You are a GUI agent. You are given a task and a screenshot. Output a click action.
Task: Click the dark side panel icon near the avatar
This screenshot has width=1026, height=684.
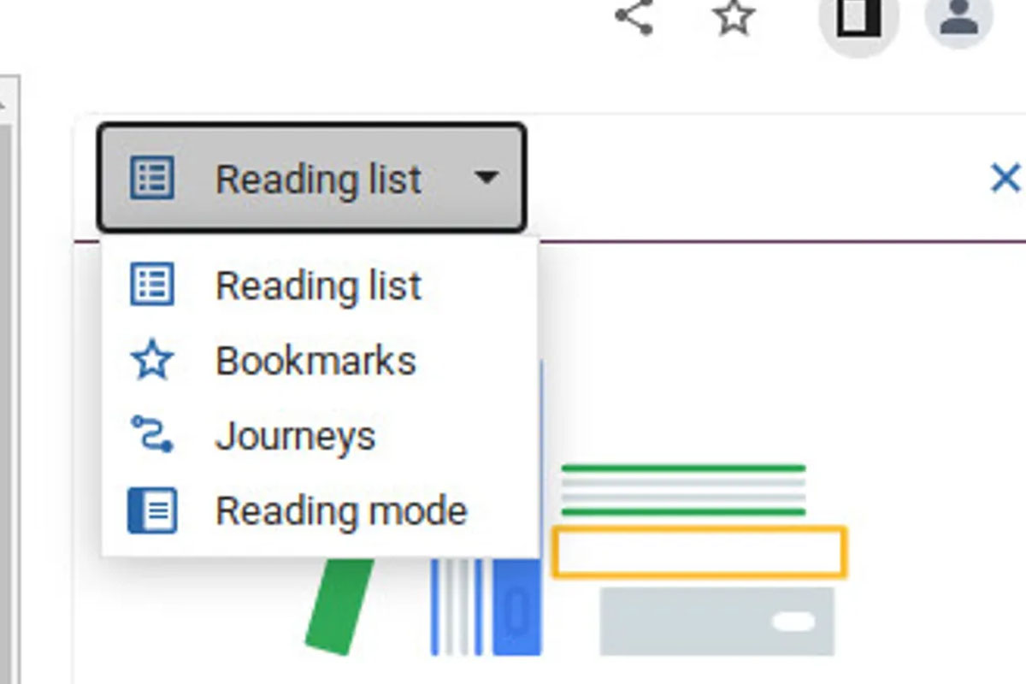858,19
